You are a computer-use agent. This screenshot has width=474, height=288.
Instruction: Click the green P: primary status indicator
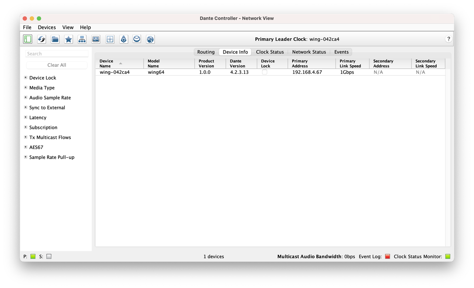point(33,256)
